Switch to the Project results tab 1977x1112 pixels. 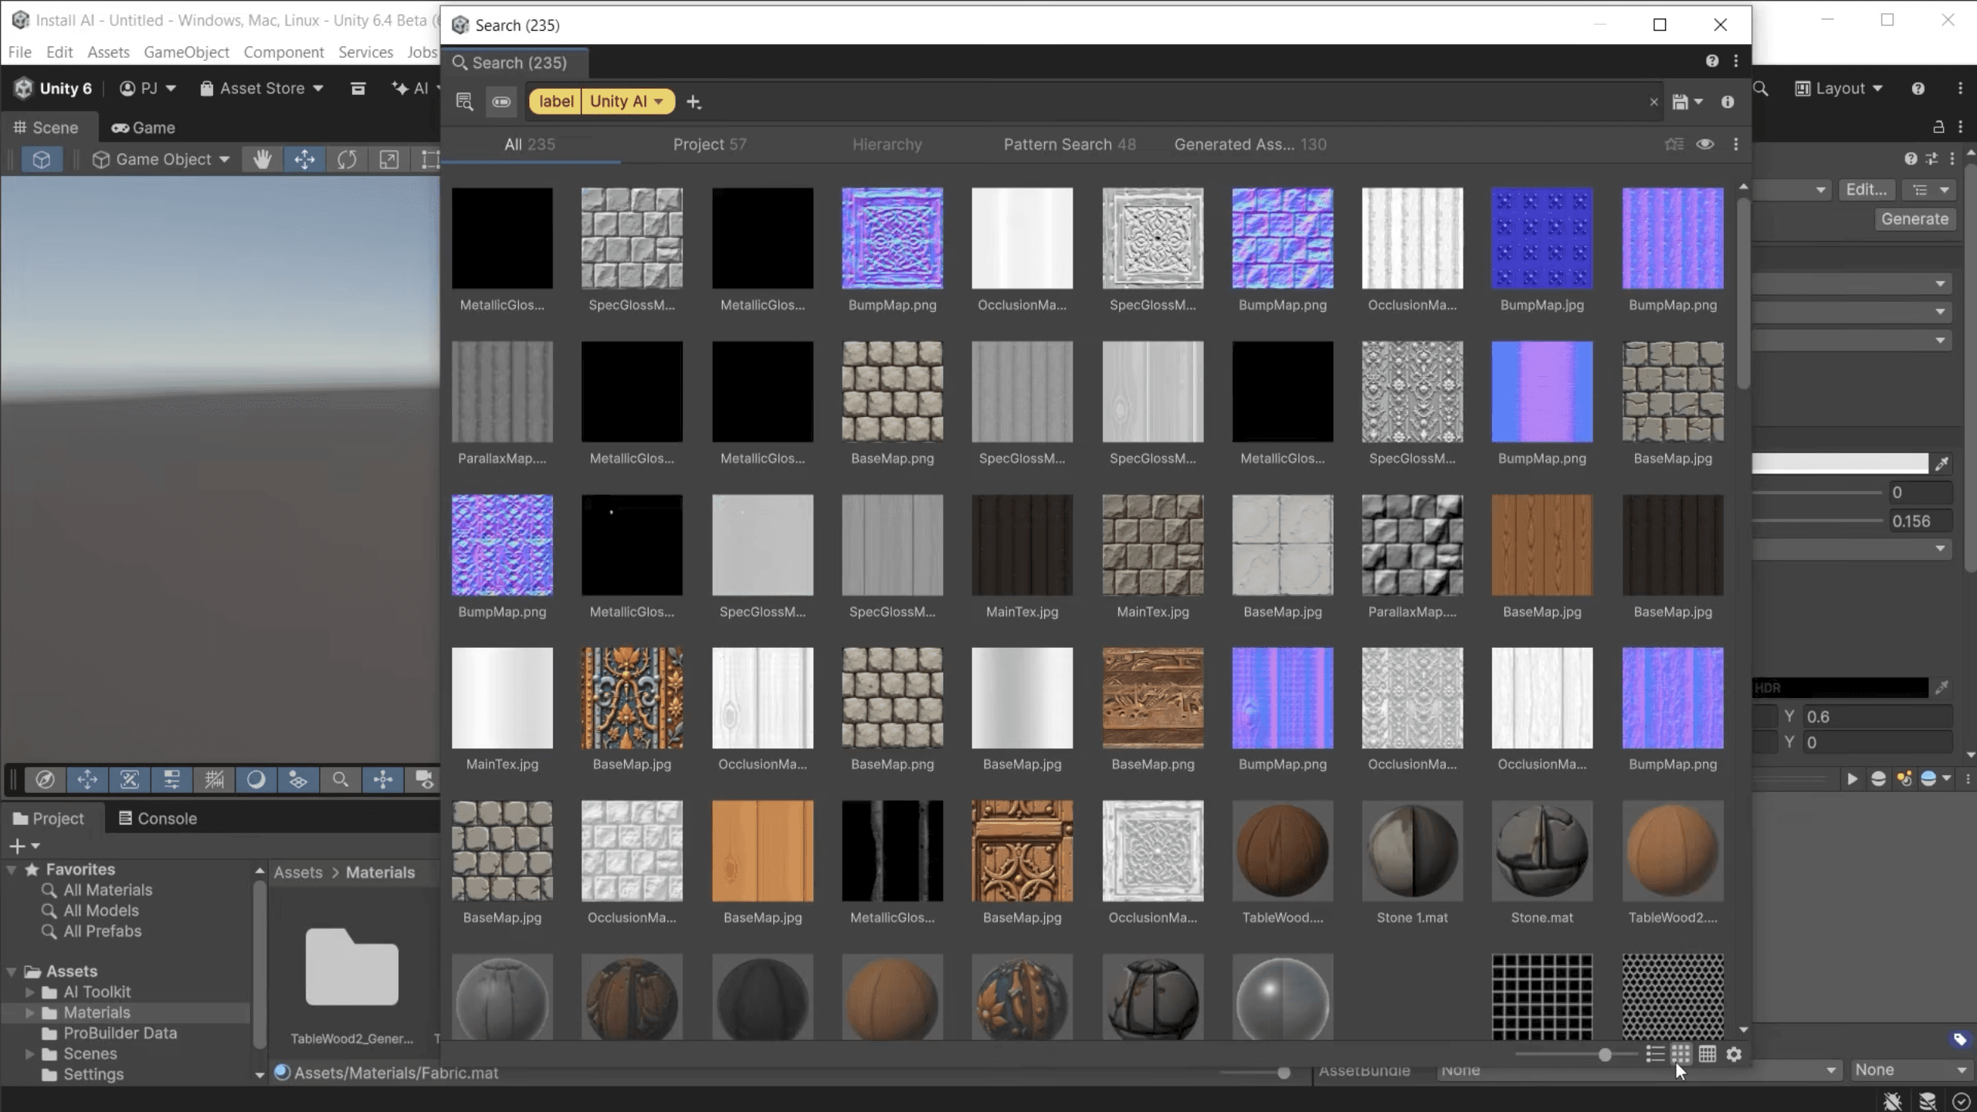pyautogui.click(x=710, y=144)
